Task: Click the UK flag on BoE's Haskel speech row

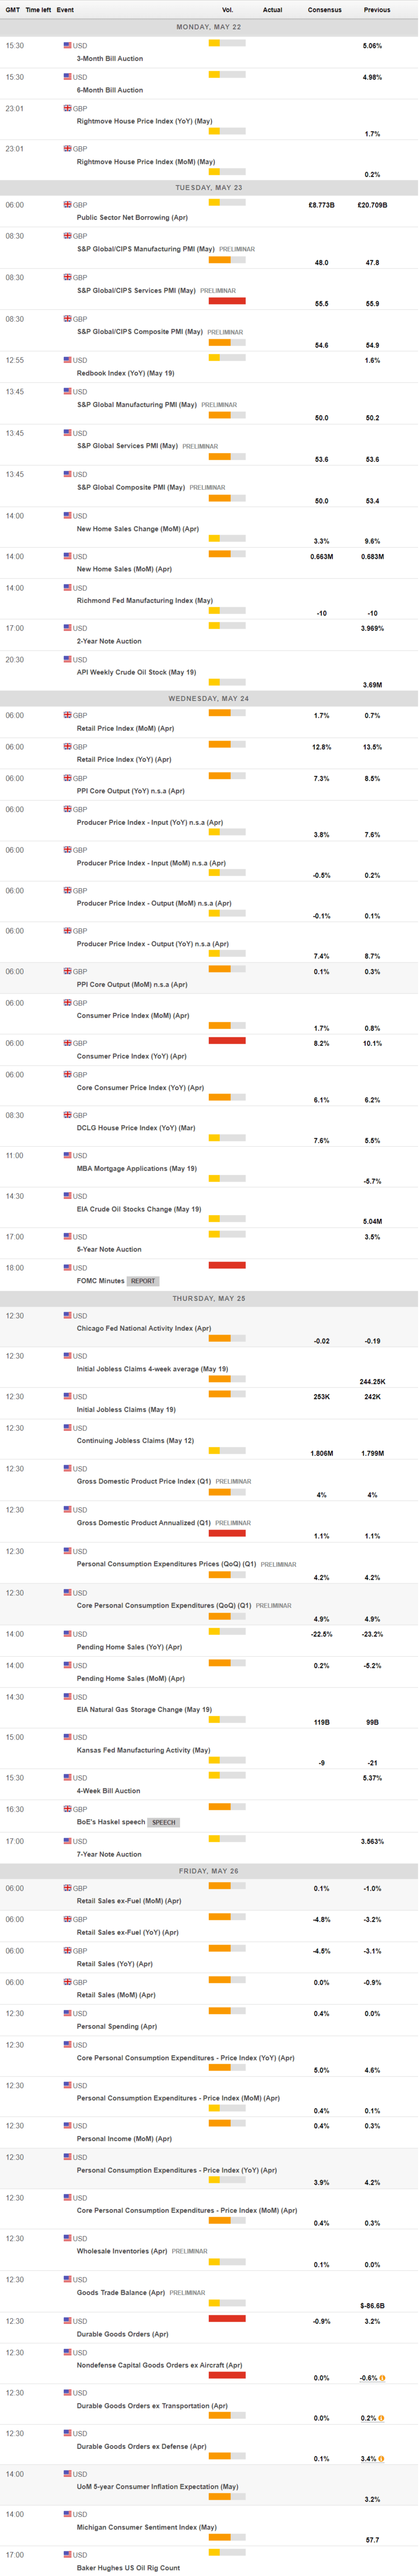Action: tap(67, 1808)
